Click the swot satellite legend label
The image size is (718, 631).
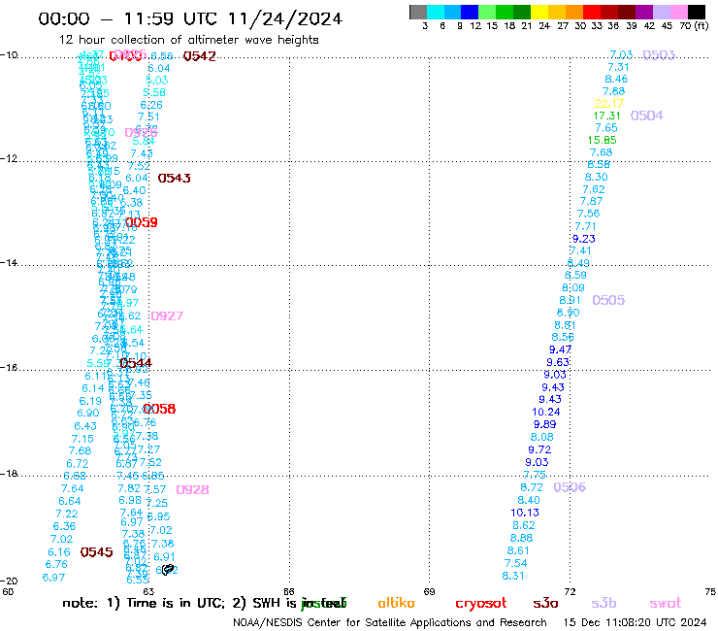666,603
